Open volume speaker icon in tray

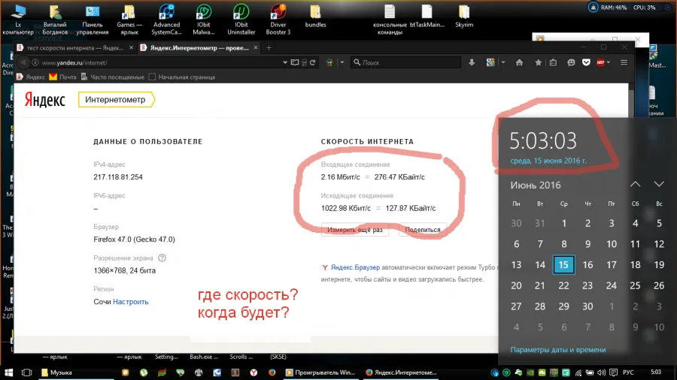(601, 372)
